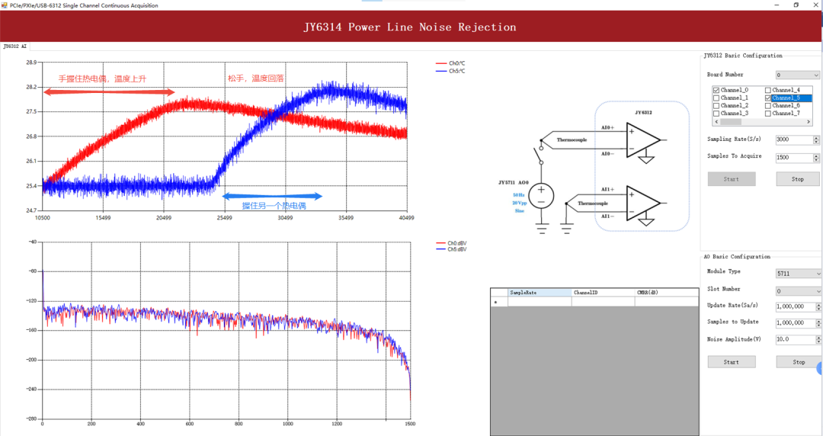Image resolution: width=823 pixels, height=436 pixels.
Task: Click the Update Rate spinner arrows
Action: click(818, 306)
